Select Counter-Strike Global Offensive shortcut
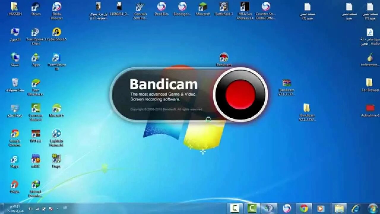380x214 pixels. tap(266, 11)
